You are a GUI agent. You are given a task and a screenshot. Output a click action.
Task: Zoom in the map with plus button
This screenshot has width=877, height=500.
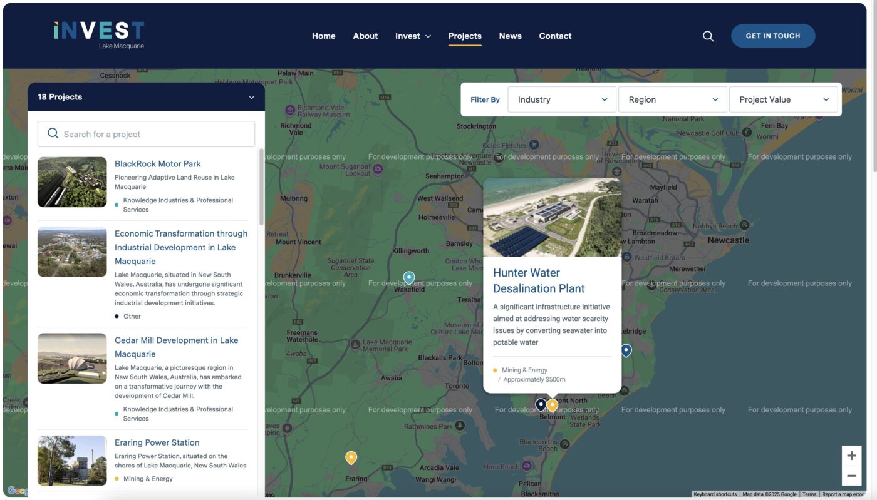click(851, 456)
